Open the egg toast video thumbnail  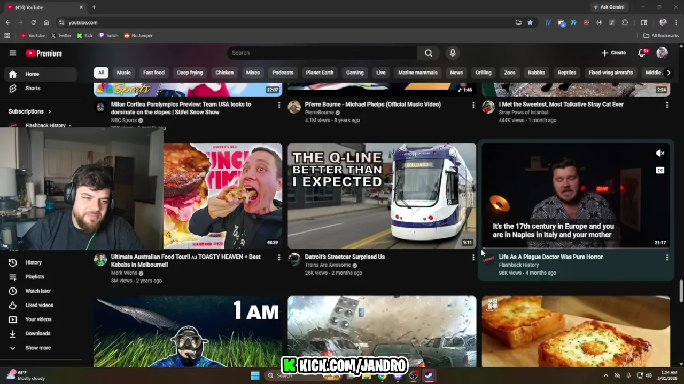coord(576,331)
